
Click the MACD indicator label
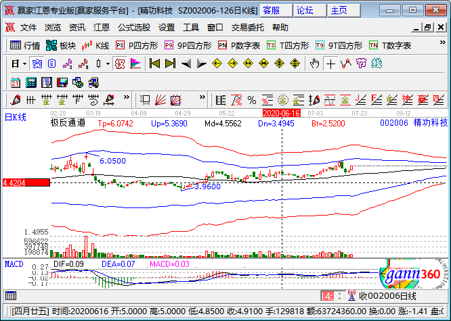(x=14, y=264)
